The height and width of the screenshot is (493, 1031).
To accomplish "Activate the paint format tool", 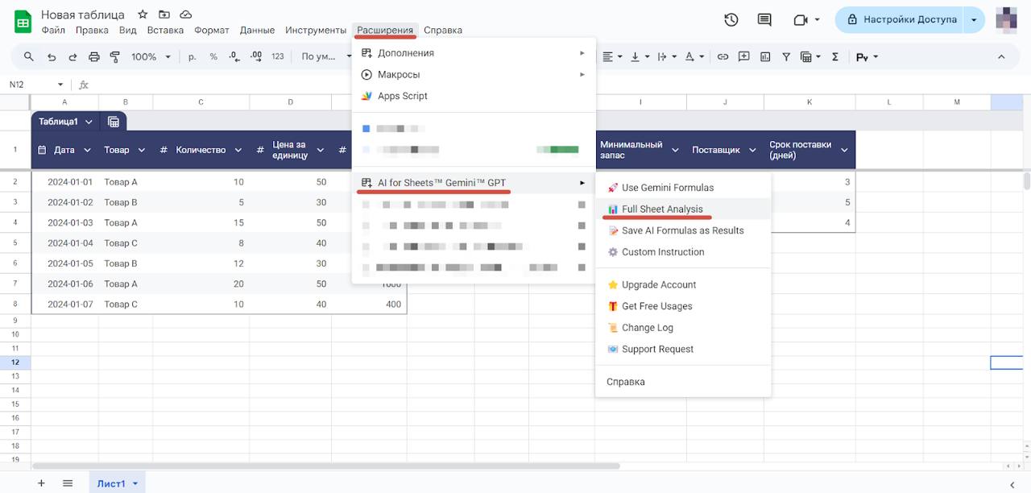I will coord(114,56).
